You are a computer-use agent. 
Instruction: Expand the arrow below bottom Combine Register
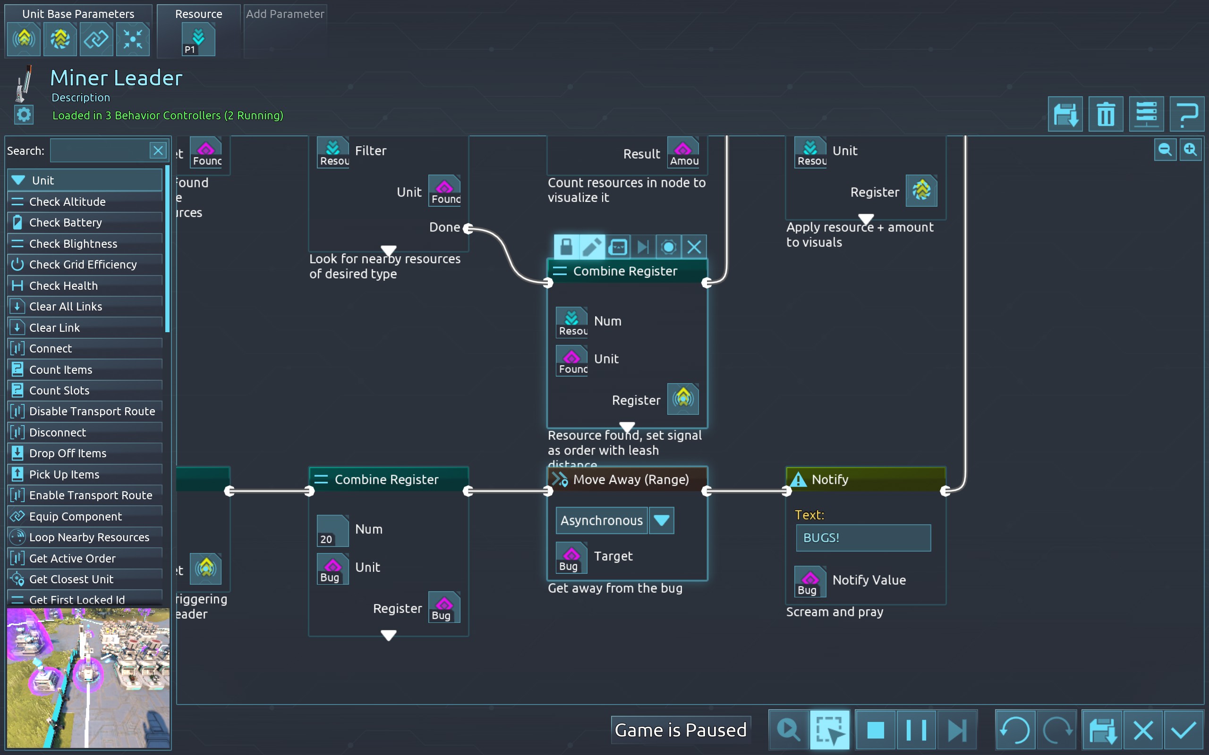(389, 635)
